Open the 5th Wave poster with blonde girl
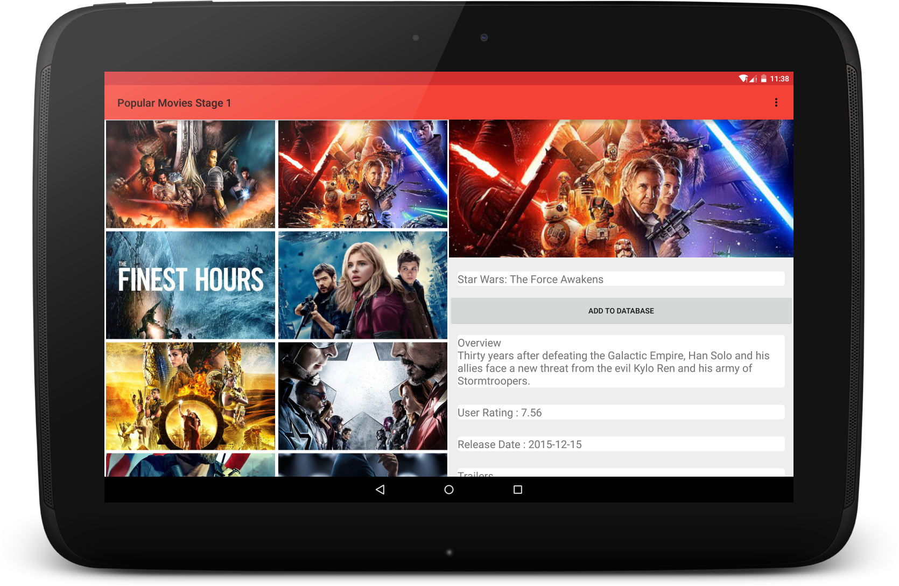 (x=363, y=285)
